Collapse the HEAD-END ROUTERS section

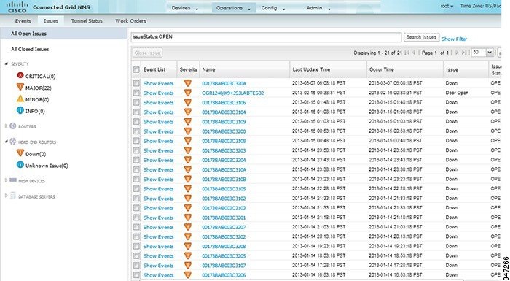coord(7,142)
